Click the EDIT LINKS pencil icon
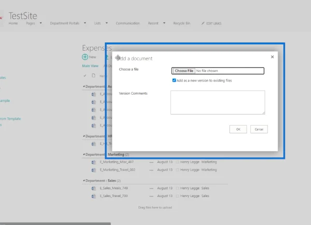The image size is (311, 225). tap(203, 23)
